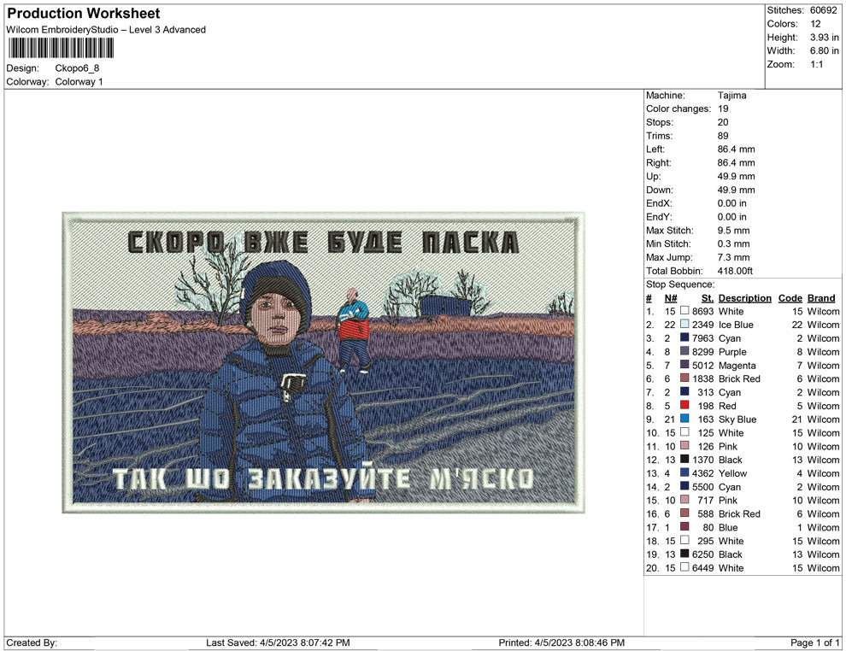Click the Up value '49.9 mm'

pyautogui.click(x=737, y=176)
